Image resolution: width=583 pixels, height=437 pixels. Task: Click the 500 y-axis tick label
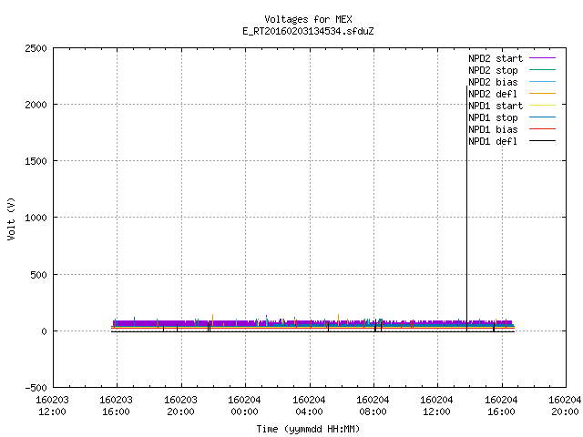38,275
